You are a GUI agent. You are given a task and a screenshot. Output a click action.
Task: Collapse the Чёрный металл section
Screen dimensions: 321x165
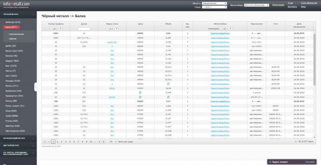point(18,14)
